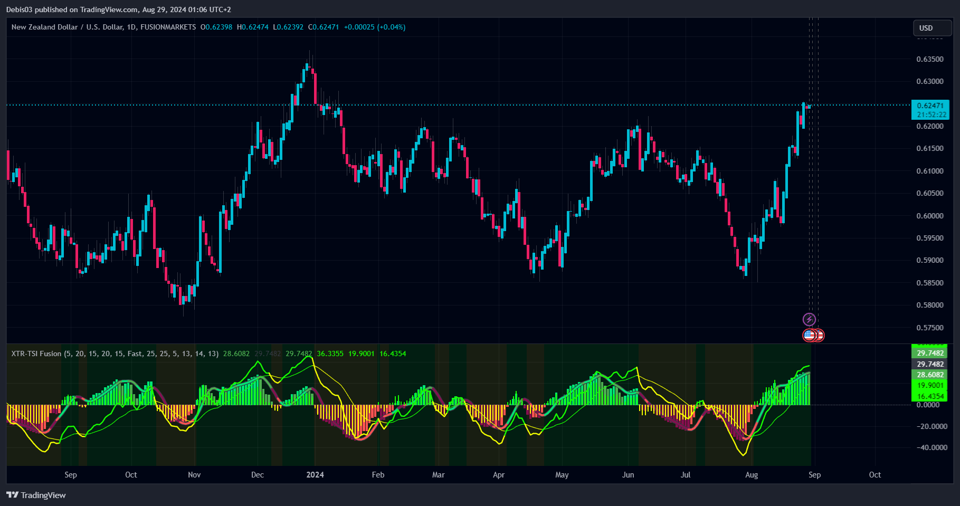960x506 pixels.
Task: Click the 16.4354 label on indicator scale
Action: (930, 396)
